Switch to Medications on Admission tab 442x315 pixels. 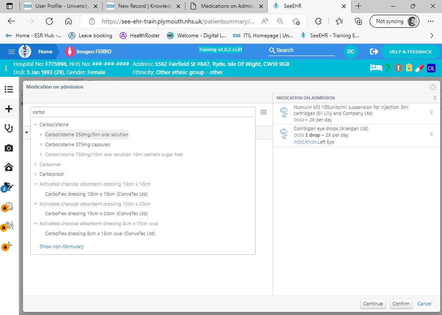(x=227, y=6)
